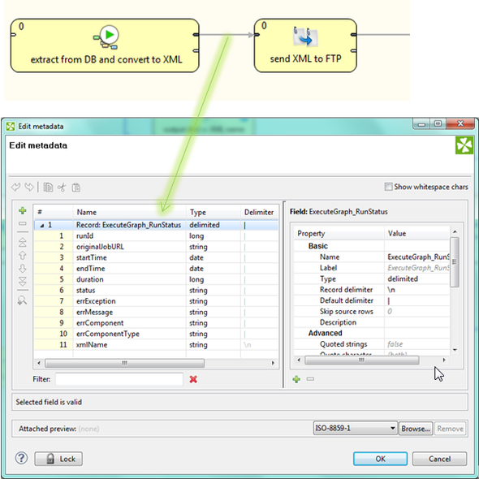The image size is (479, 479).
Task: Collapse the ExecuteGraph_RunStatus record row
Action: (42, 226)
